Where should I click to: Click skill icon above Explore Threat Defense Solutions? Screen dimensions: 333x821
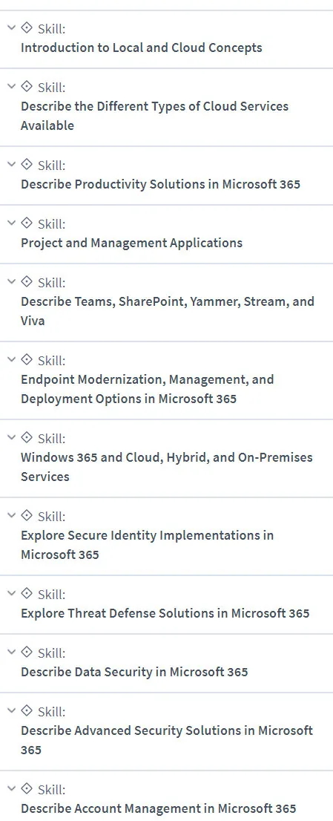[27, 593]
